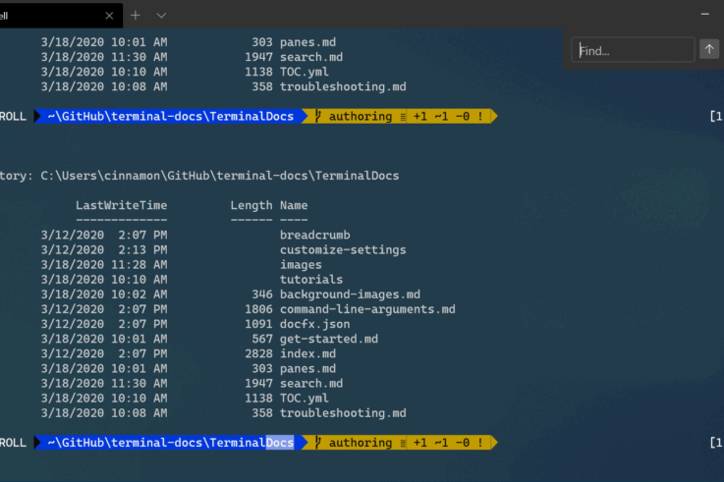Click the length value 1806 for command-line-arguments.md

[258, 309]
